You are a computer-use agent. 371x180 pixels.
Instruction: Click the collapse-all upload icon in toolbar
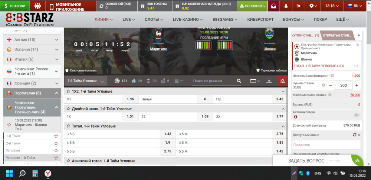click(269, 81)
